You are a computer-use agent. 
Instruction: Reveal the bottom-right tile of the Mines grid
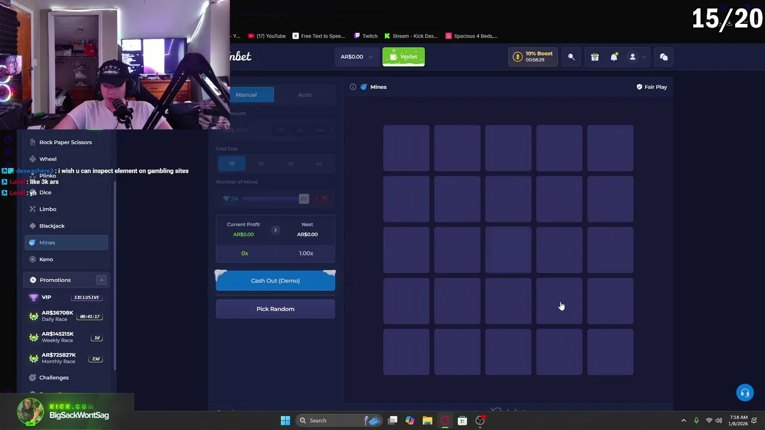point(610,352)
